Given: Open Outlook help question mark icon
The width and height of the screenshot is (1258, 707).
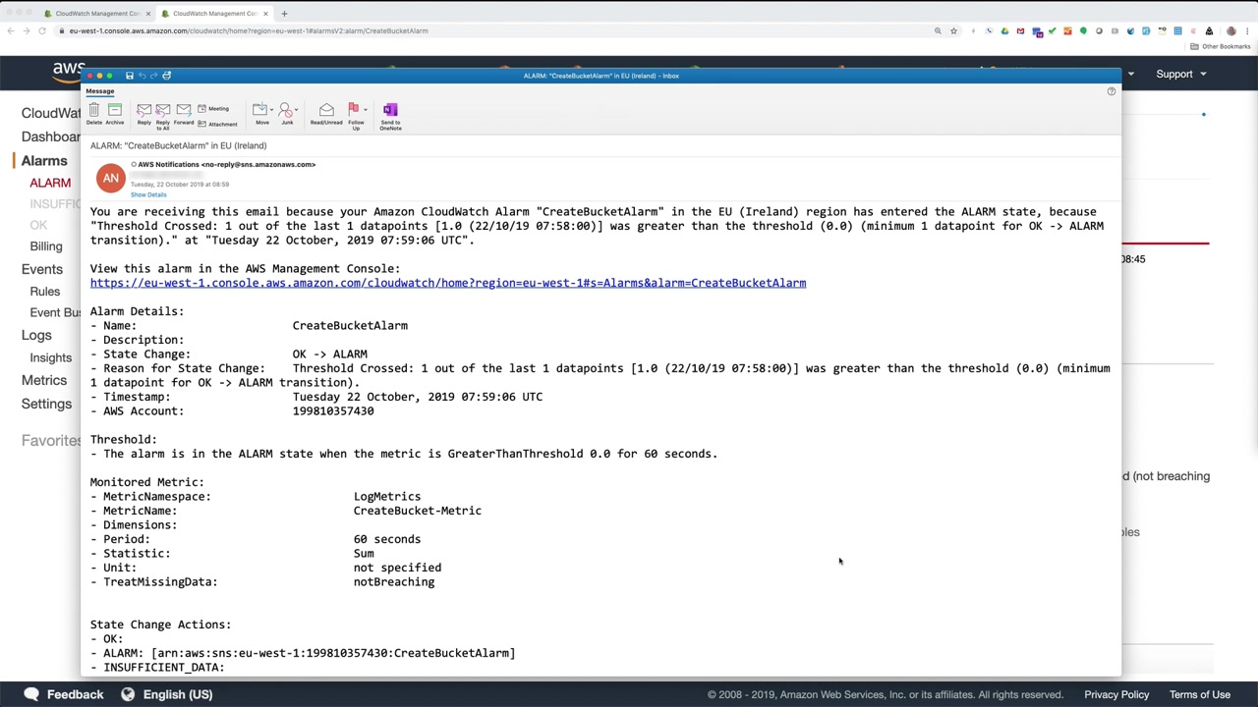Looking at the screenshot, I should pos(1112,91).
